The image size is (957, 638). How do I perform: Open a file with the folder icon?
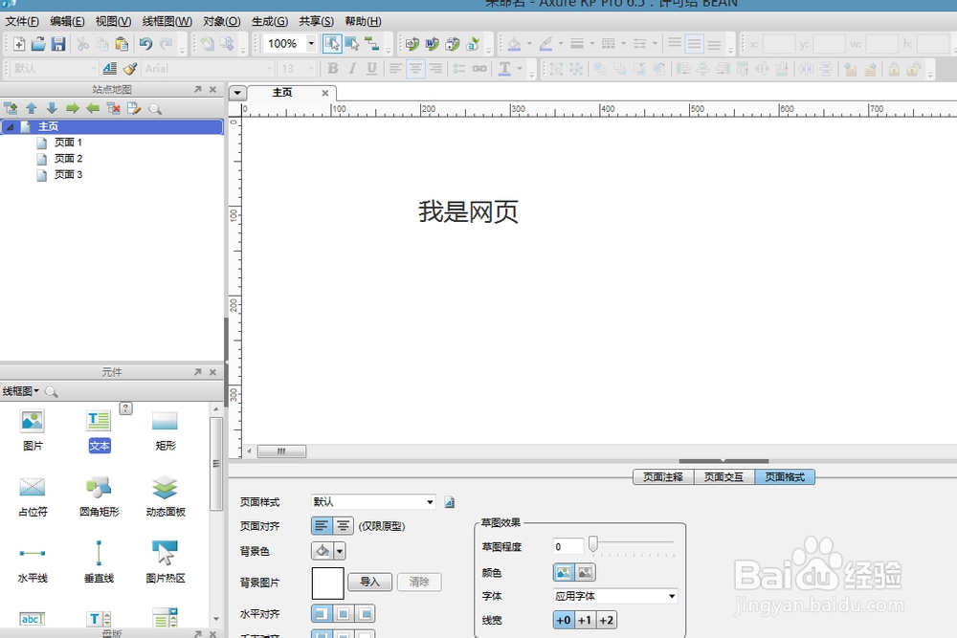click(38, 44)
